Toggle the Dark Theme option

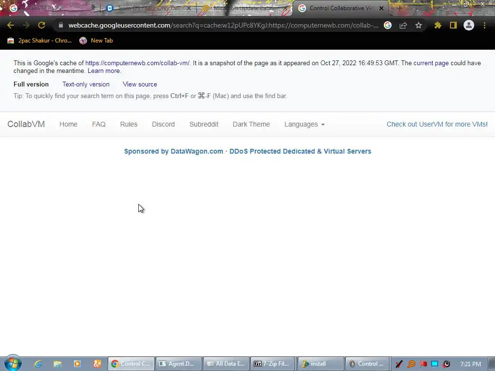point(251,124)
